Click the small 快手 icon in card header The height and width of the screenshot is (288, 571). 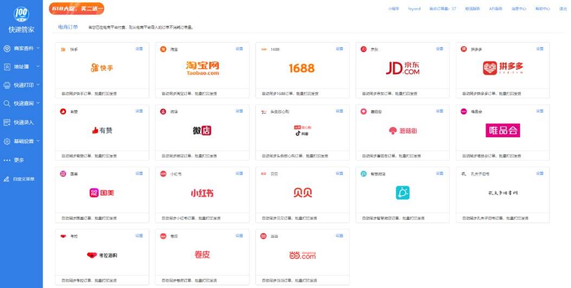tap(63, 49)
